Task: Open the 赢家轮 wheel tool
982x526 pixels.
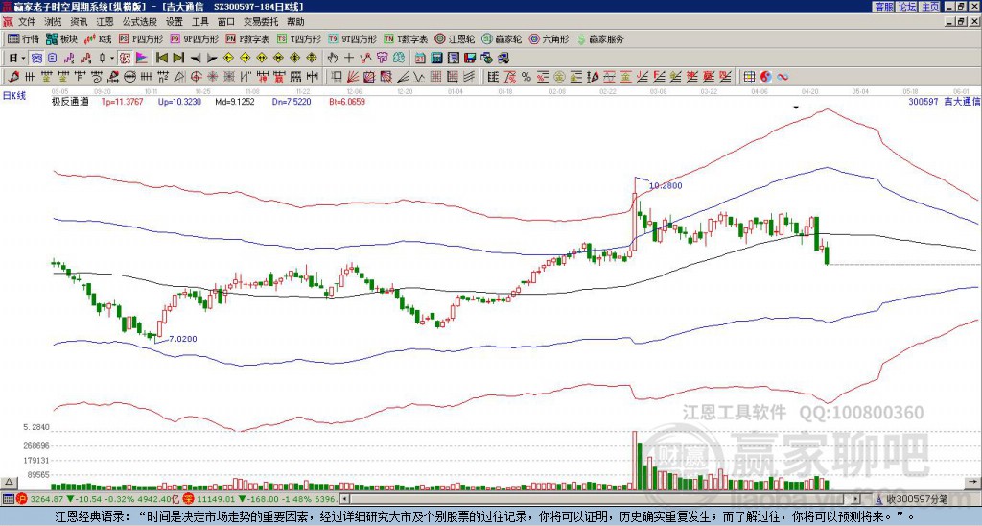Action: coord(502,38)
